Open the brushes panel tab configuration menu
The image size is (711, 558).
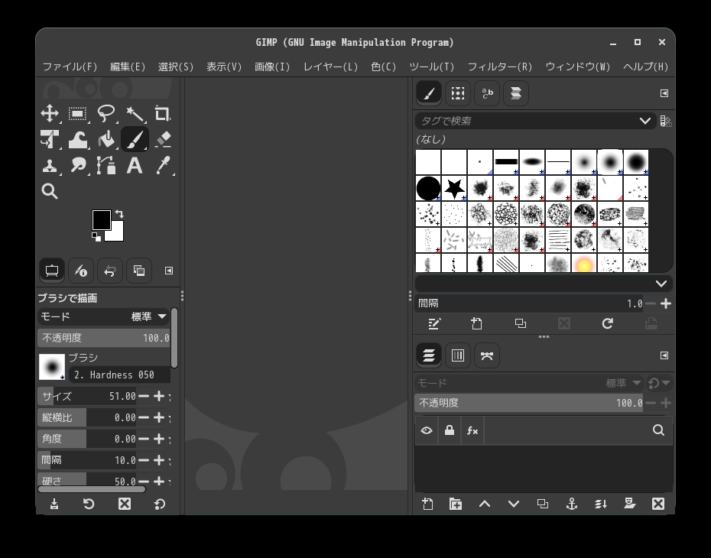pos(664,93)
